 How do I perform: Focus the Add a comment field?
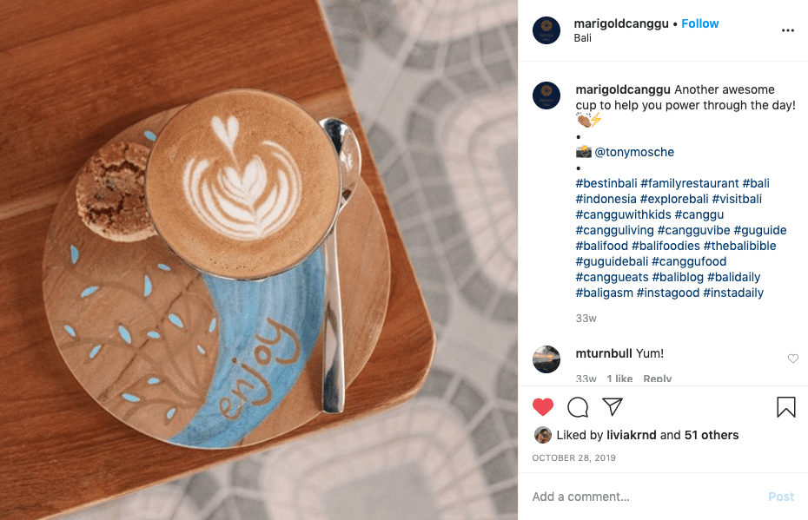pyautogui.click(x=646, y=497)
